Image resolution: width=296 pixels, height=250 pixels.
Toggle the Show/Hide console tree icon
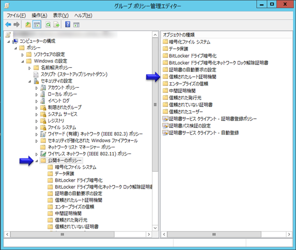point(37,24)
